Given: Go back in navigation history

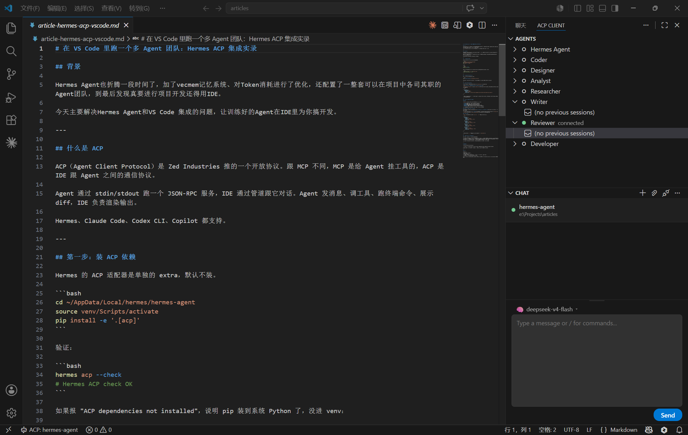Looking at the screenshot, I should pyautogui.click(x=206, y=8).
